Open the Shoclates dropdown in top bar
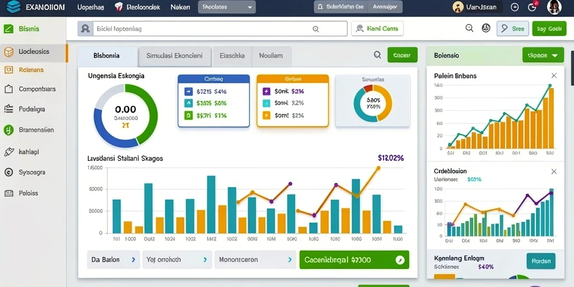The image size is (574, 287). [226, 7]
